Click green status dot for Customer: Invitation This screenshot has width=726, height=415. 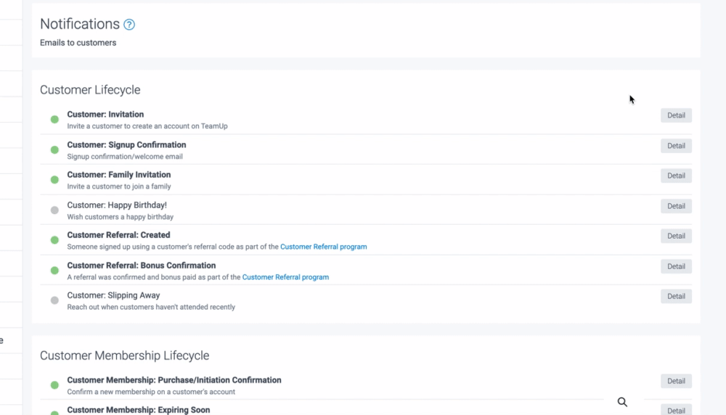[x=54, y=120]
